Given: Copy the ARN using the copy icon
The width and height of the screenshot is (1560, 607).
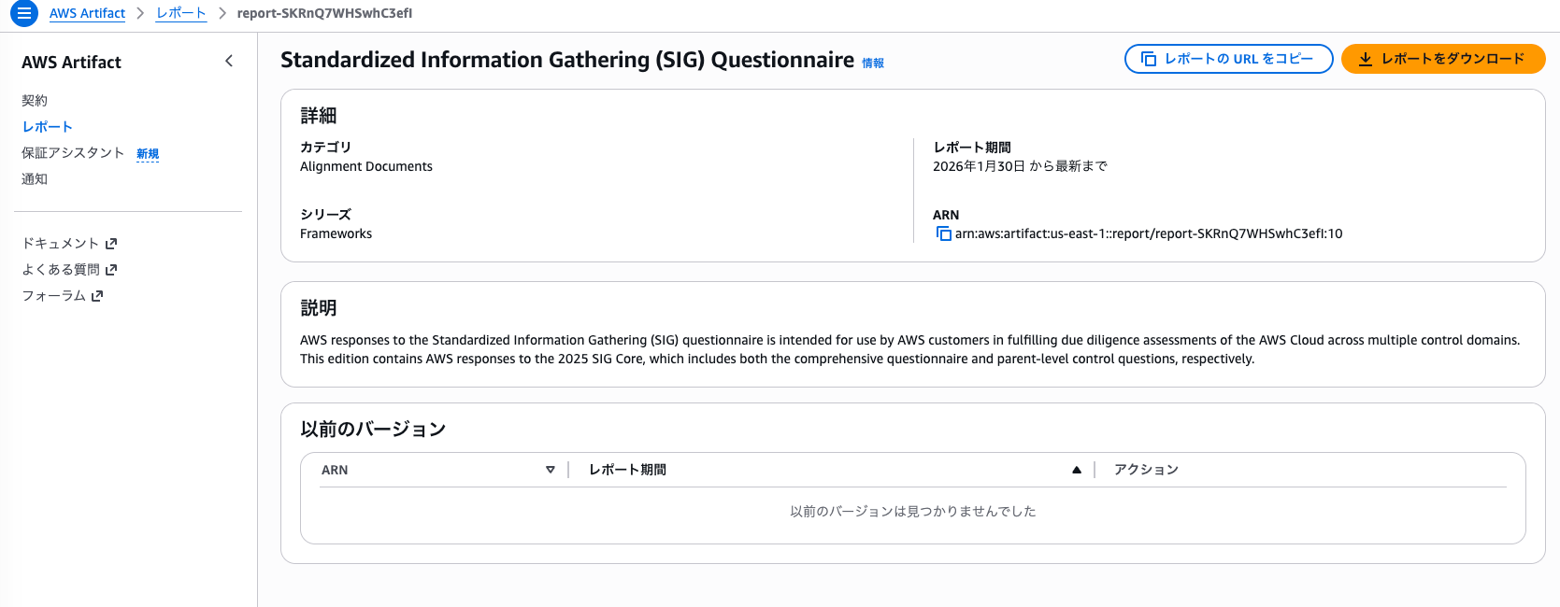Looking at the screenshot, I should coord(943,233).
